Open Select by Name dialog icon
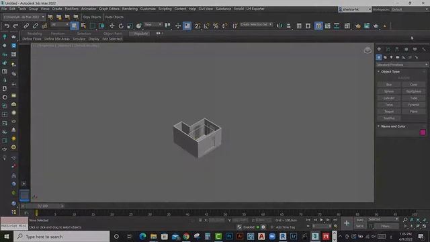The width and height of the screenshot is (430, 242). pyautogui.click(x=83, y=26)
